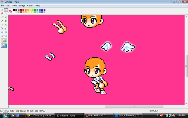The height and width of the screenshot is (118, 188).
Task: Pick the bright red color swatch
Action: click(x=23, y=10)
